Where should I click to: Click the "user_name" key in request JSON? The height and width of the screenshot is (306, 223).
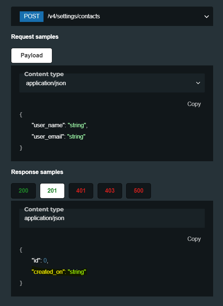point(48,125)
